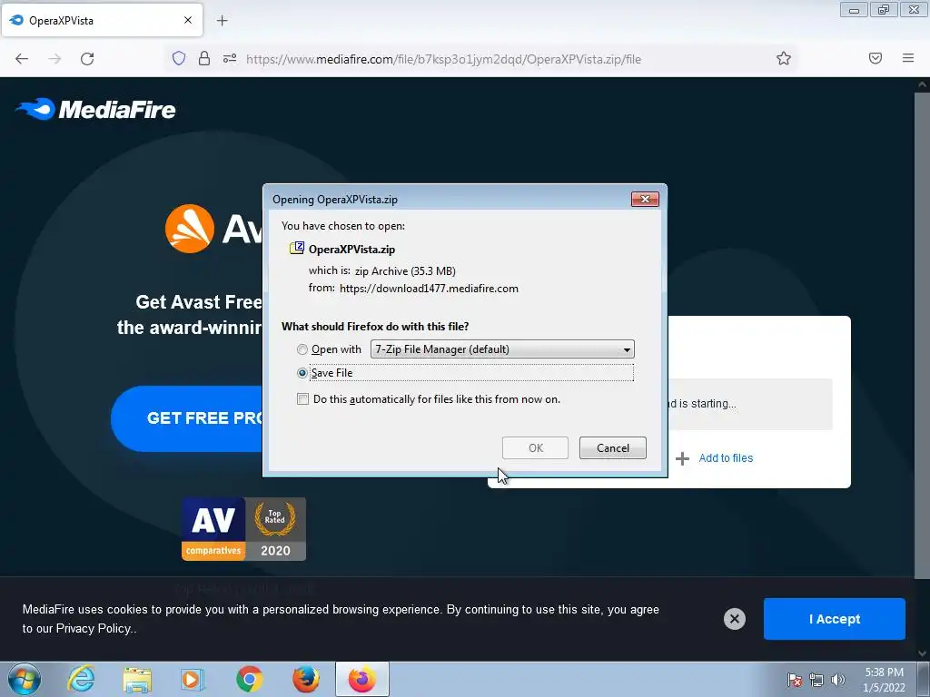The width and height of the screenshot is (930, 697).
Task: Close the OperaXPVista tab
Action: [x=188, y=20]
